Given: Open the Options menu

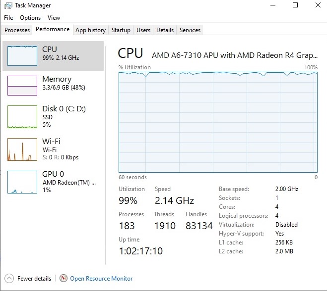Looking at the screenshot, I should click(x=30, y=18).
